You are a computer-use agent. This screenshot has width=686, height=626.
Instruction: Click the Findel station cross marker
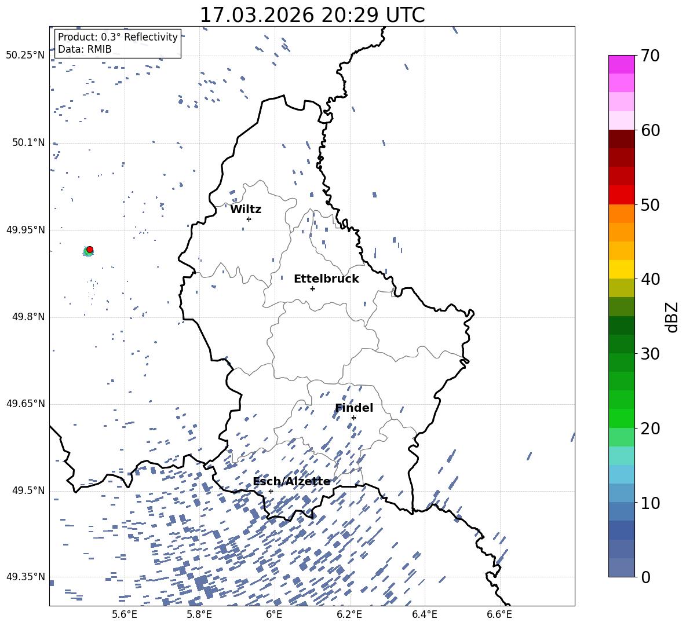[x=353, y=418]
